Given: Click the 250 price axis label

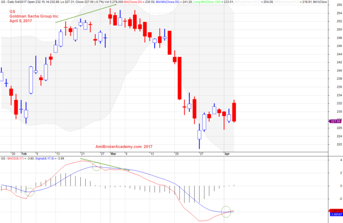Looking at the screenshot, I should click(x=339, y=30).
